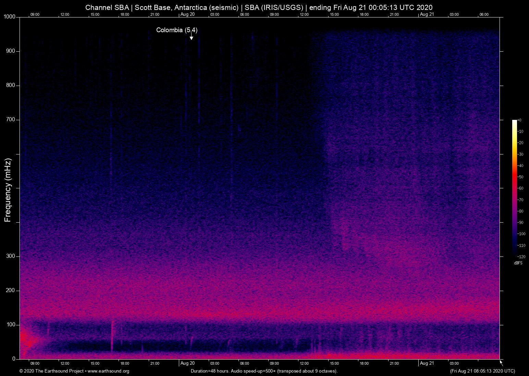
Task: Click the Fri Aug 21 08:05:13 timestamp at bottom right
Action: point(482,371)
